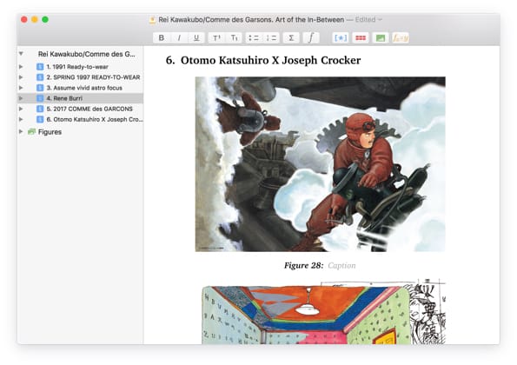Toggle bold formatting in toolbar

click(162, 38)
